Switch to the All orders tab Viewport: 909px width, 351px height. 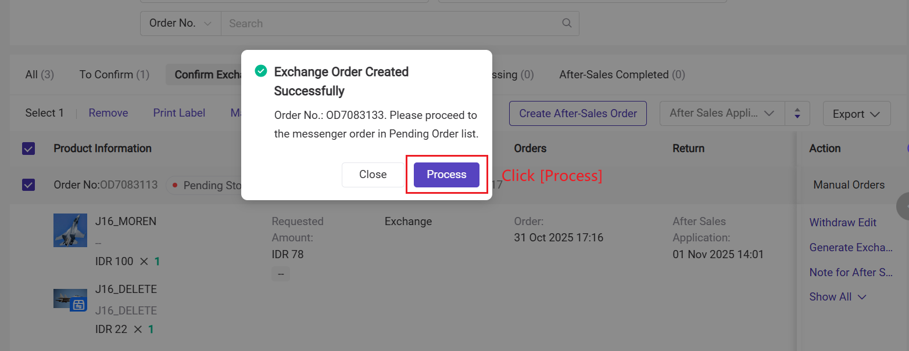[40, 75]
